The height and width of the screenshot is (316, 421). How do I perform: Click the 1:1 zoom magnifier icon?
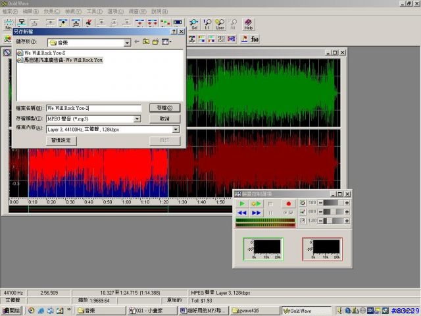click(x=207, y=24)
